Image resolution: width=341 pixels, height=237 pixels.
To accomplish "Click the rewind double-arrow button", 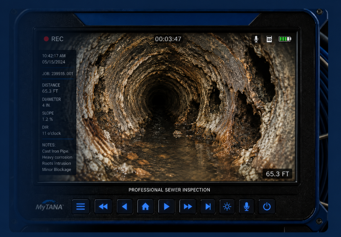I will point(103,207).
